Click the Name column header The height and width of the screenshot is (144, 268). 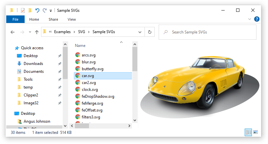[80, 46]
